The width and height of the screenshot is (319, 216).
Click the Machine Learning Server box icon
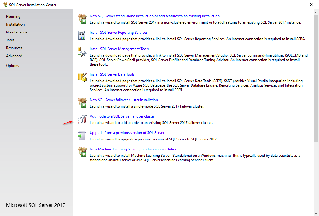[82, 152]
